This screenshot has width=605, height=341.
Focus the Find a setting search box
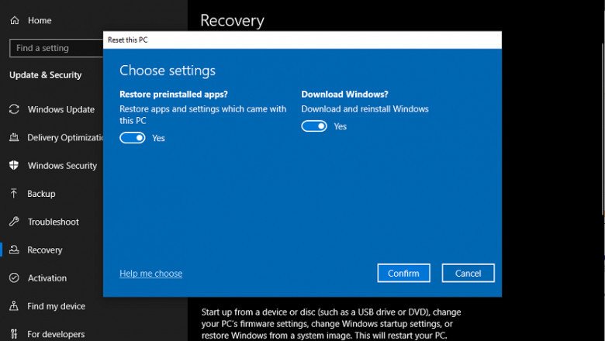click(x=57, y=48)
